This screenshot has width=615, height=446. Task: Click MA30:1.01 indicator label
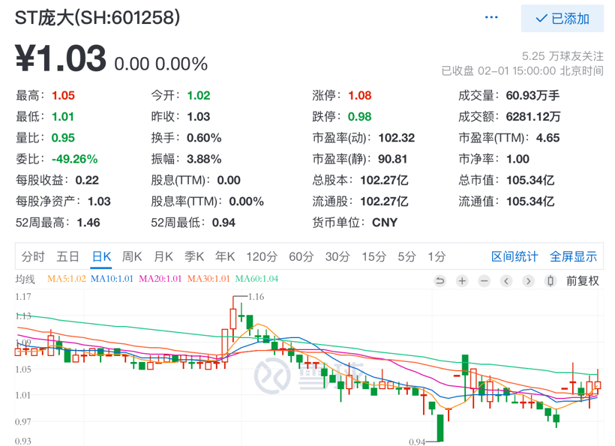(208, 279)
